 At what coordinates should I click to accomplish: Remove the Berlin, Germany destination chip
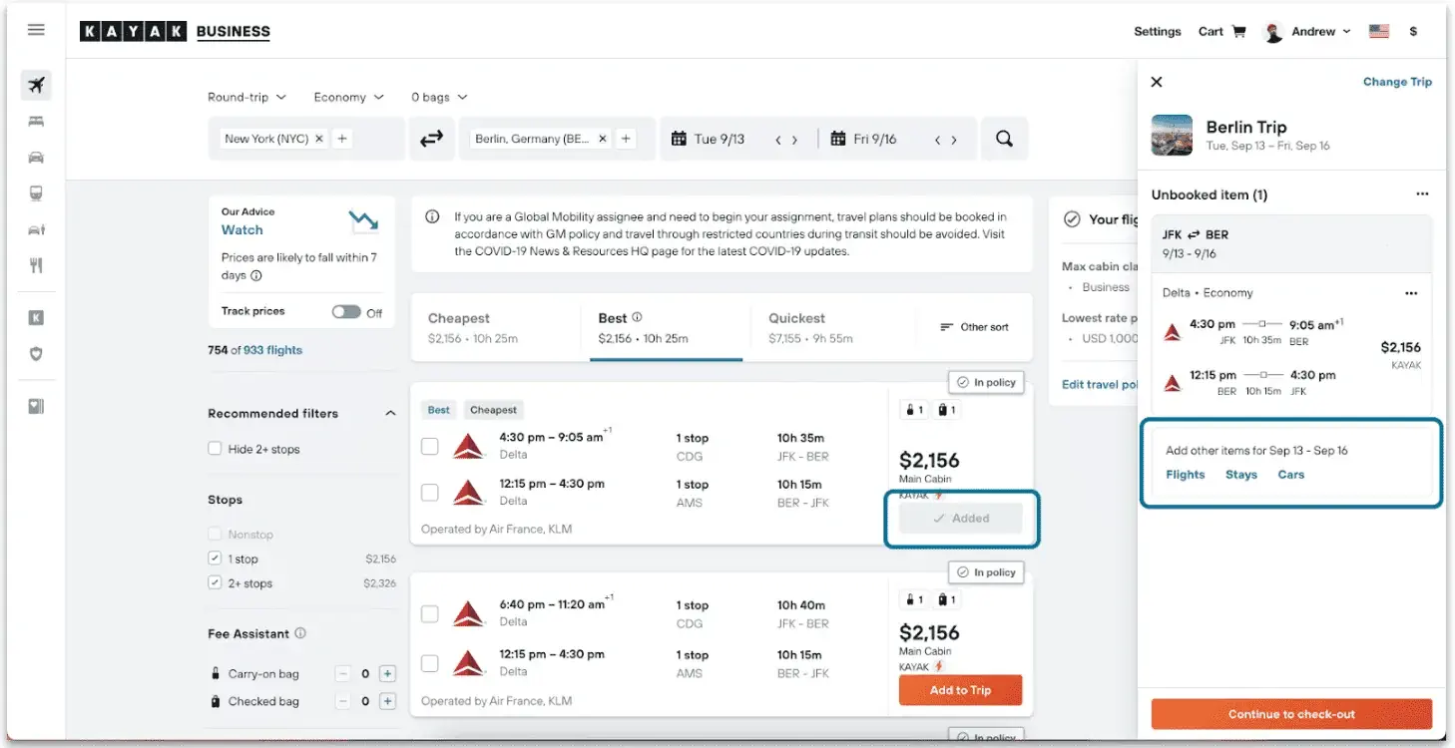coord(603,139)
